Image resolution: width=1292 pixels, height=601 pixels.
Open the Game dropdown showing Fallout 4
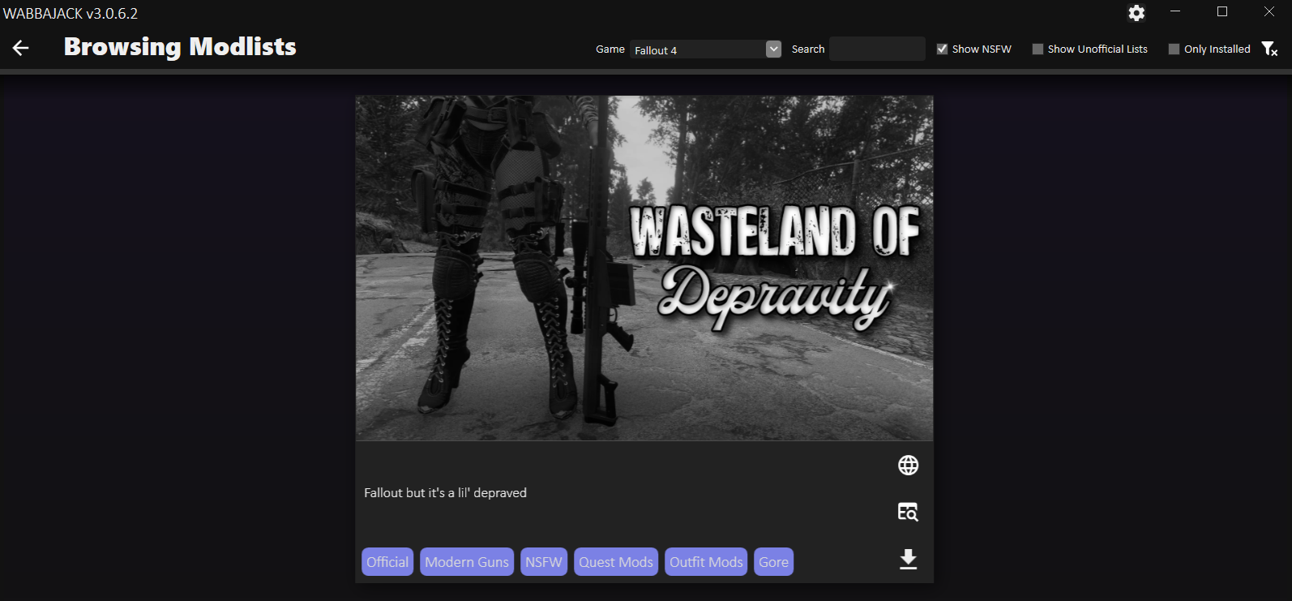coord(705,49)
